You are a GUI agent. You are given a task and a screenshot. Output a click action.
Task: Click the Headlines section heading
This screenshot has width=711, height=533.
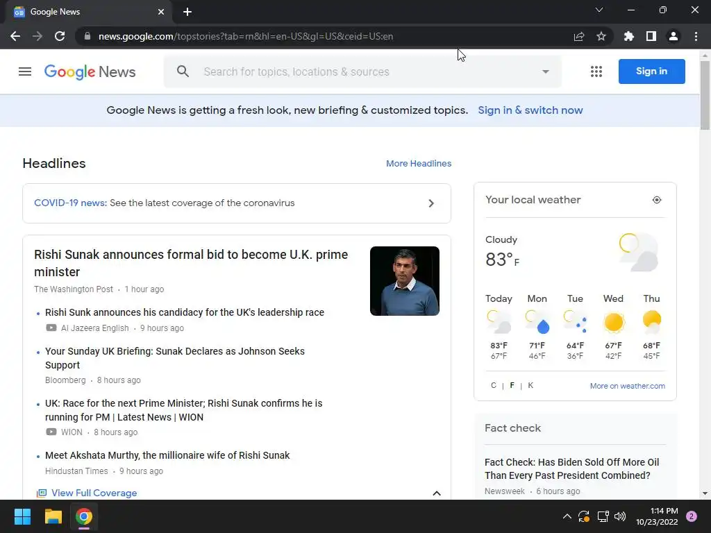click(54, 164)
